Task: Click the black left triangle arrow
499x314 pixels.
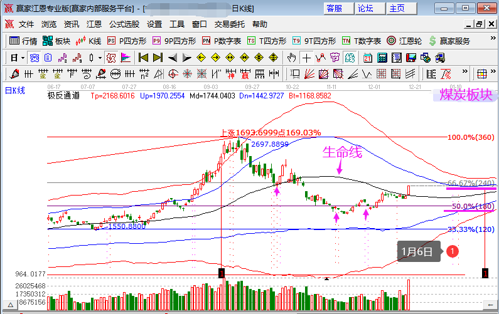Action: pyautogui.click(x=172, y=58)
